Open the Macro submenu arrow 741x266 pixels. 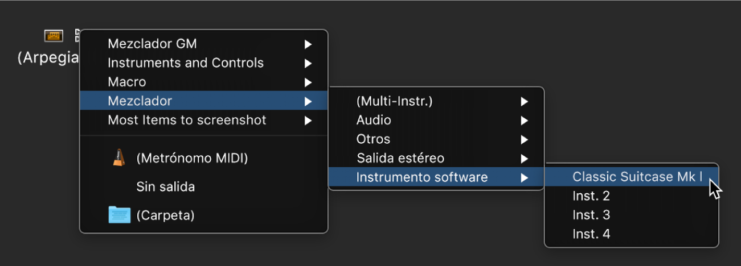click(x=308, y=82)
